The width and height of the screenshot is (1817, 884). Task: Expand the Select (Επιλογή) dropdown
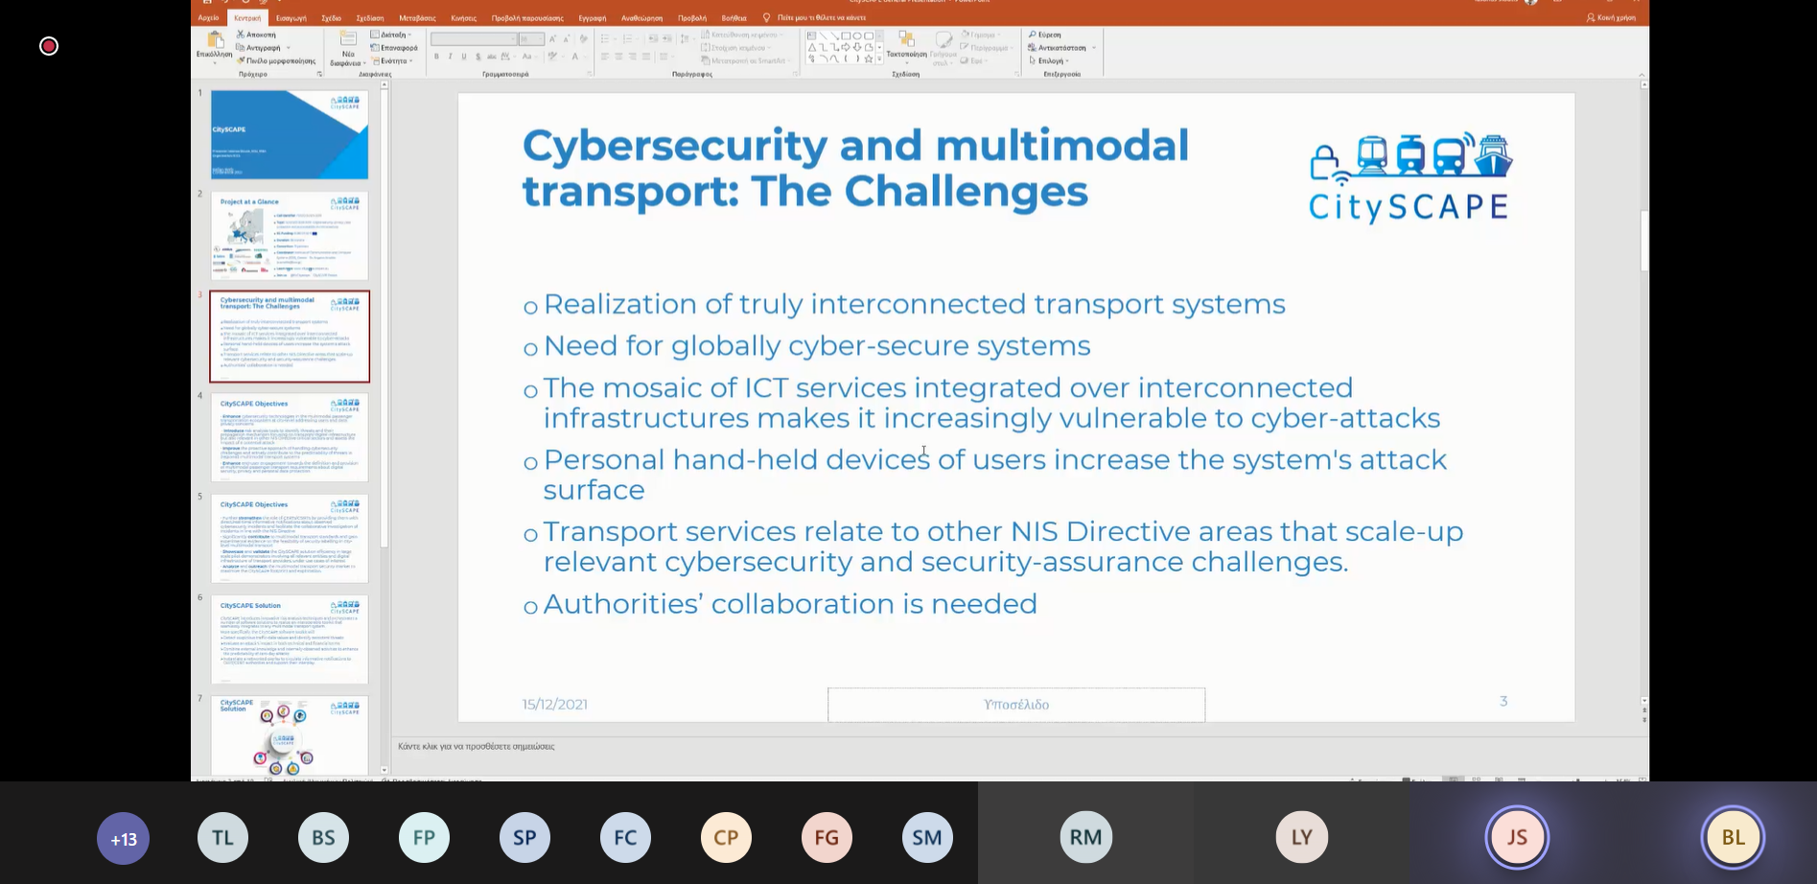1050,60
